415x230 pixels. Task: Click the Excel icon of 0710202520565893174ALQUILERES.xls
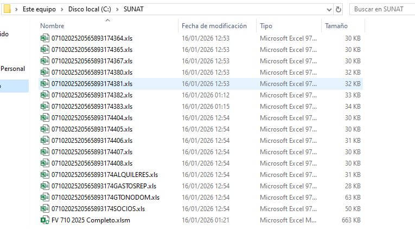(x=44, y=175)
